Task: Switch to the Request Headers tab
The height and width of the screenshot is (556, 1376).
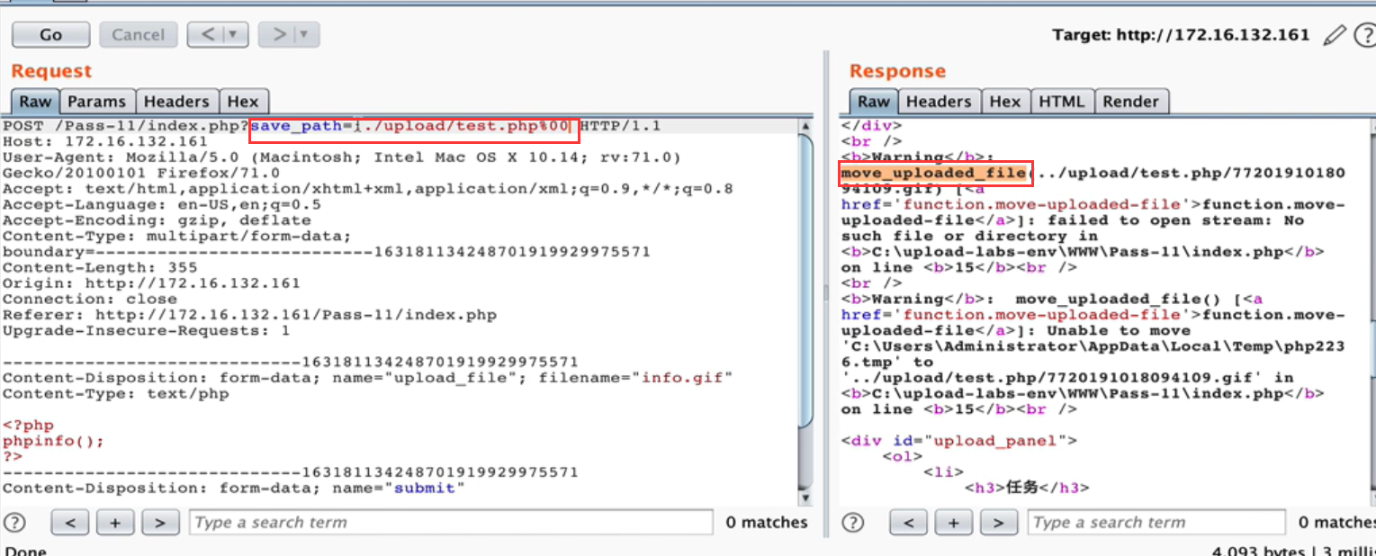Action: 176,102
